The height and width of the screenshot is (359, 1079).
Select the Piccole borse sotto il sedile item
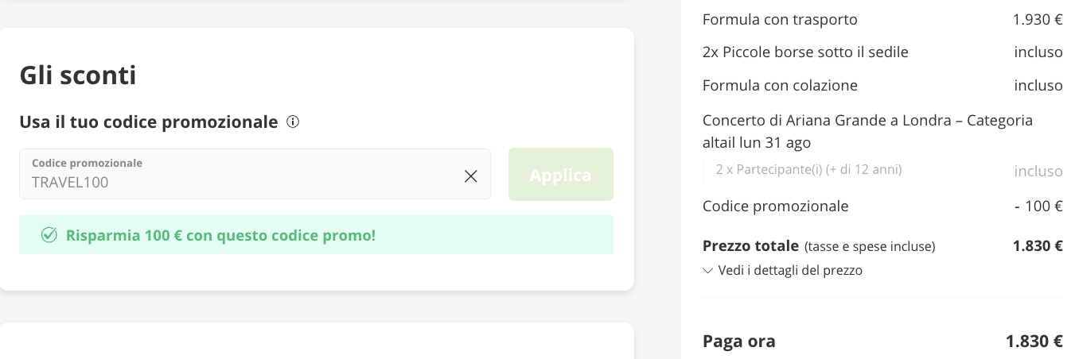805,52
